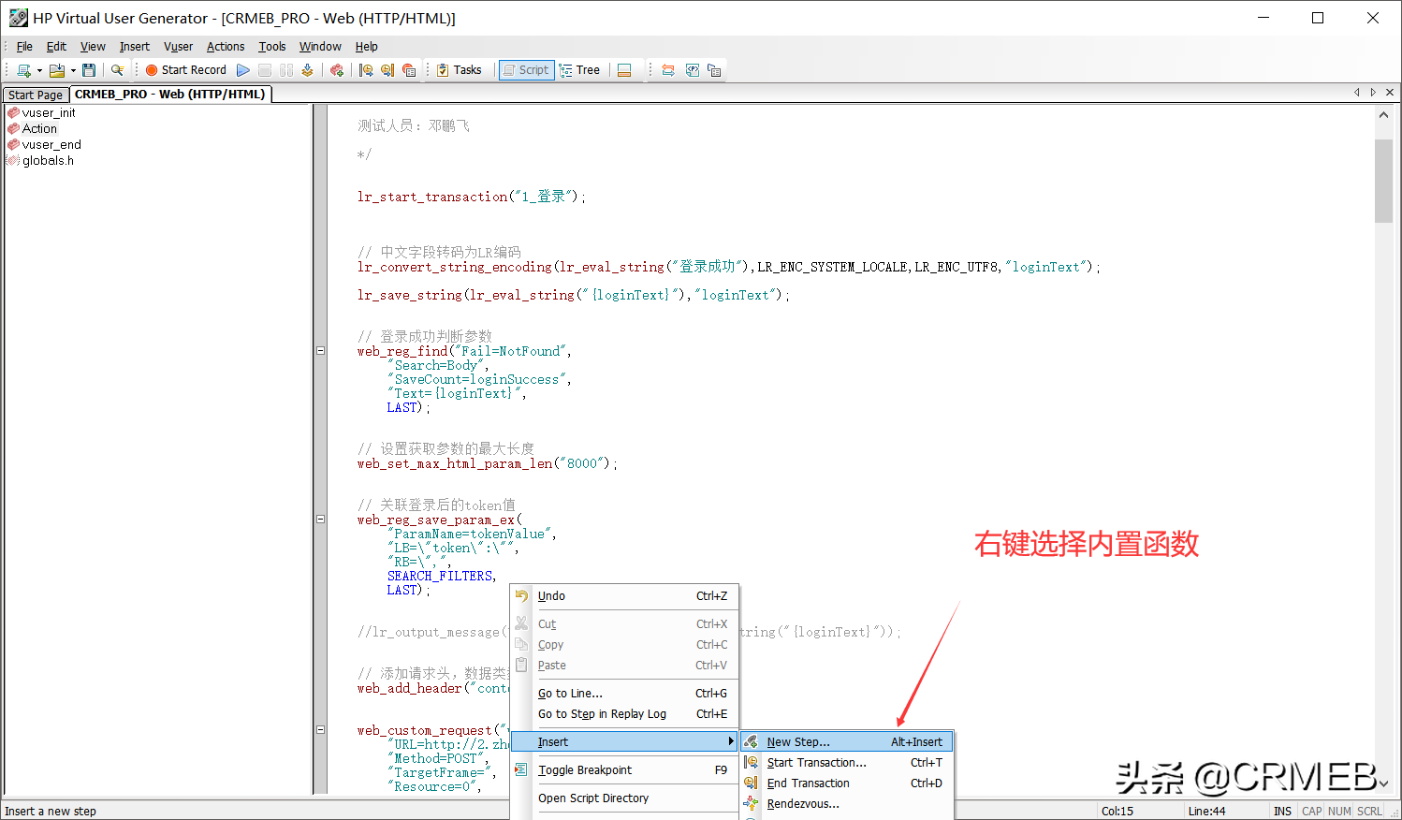Image resolution: width=1402 pixels, height=820 pixels.
Task: Open the dropdown arrow beside the Open button
Action: click(x=72, y=69)
